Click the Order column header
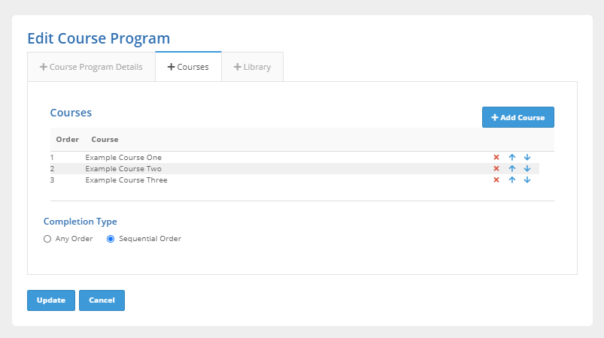 click(67, 140)
